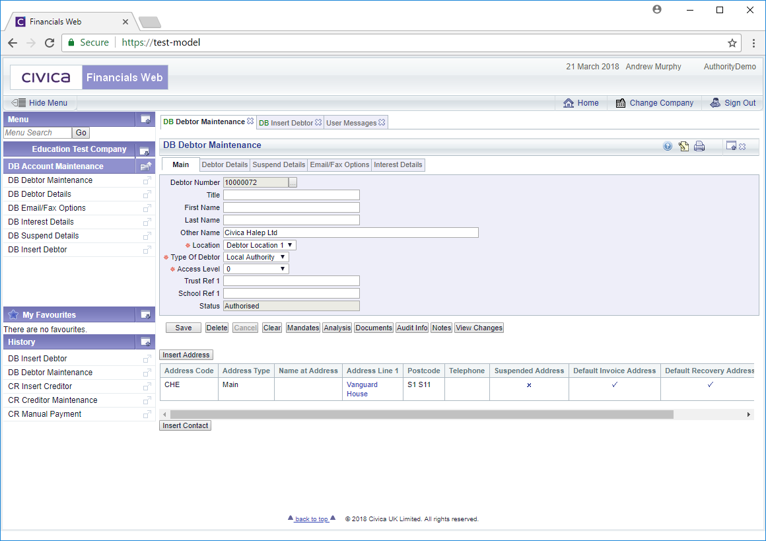The width and height of the screenshot is (766, 541).
Task: Print the DB Debtor Maintenance form
Action: 699,146
